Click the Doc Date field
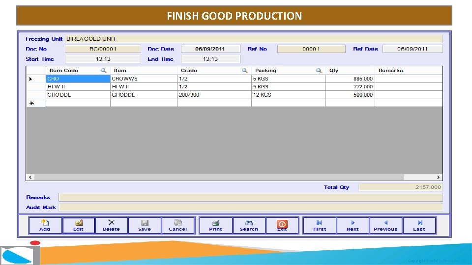472x265 pixels. point(210,49)
